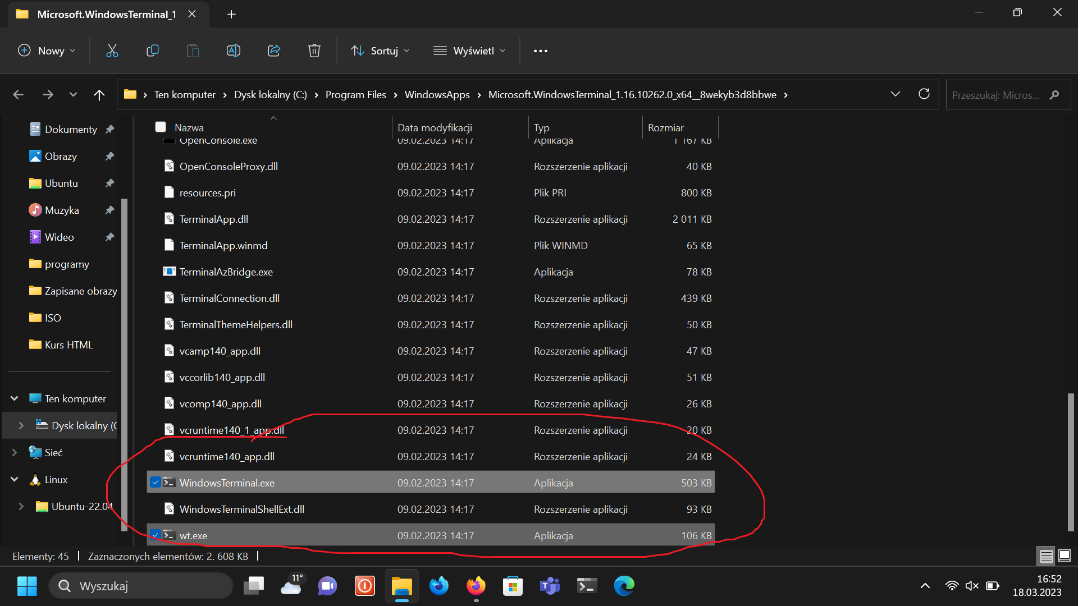Open Microsoft Teams from the taskbar
The width and height of the screenshot is (1092, 606).
point(550,586)
